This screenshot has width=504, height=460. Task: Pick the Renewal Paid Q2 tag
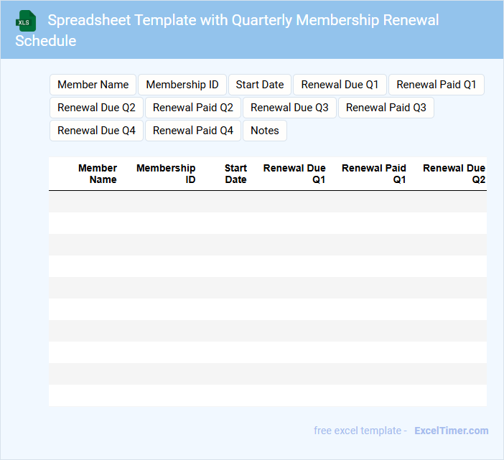pyautogui.click(x=193, y=108)
